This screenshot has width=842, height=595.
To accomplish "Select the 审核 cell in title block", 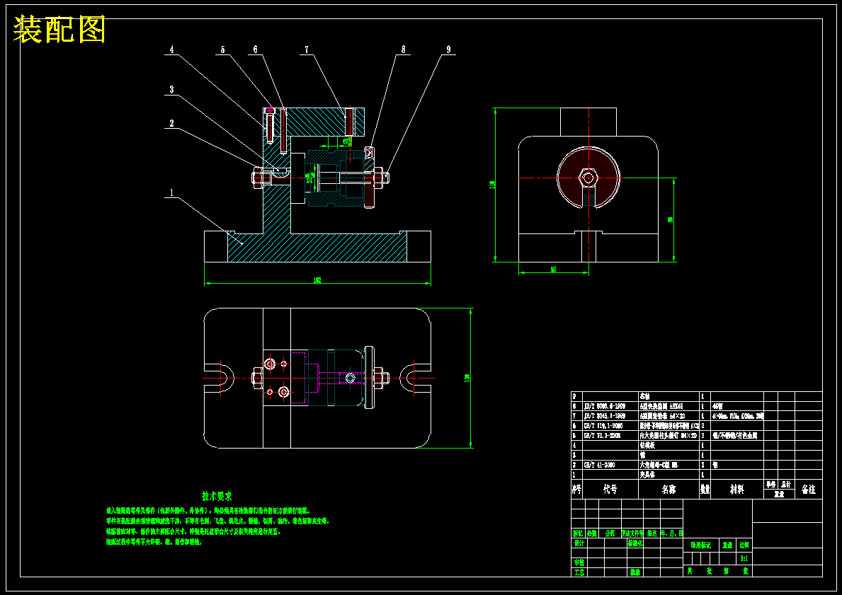I will click(x=579, y=562).
